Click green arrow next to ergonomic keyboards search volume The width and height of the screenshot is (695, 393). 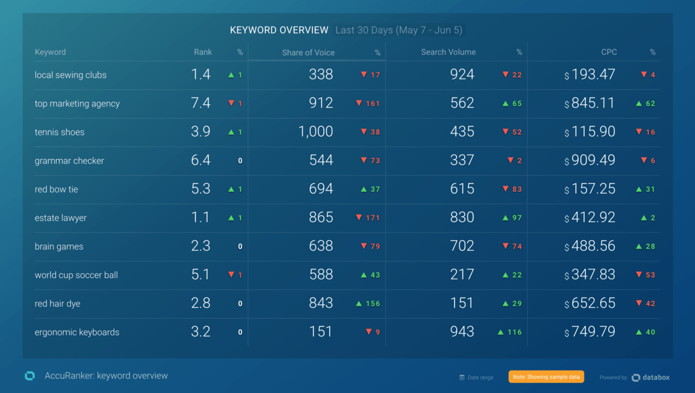(500, 332)
